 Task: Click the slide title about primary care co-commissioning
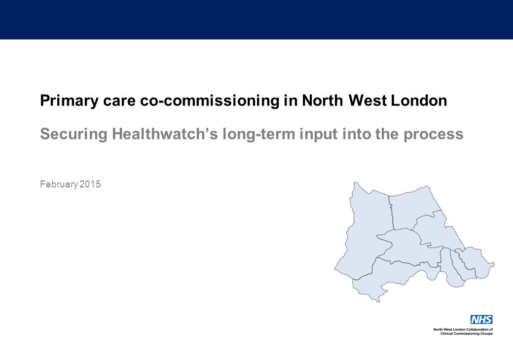[x=243, y=101]
